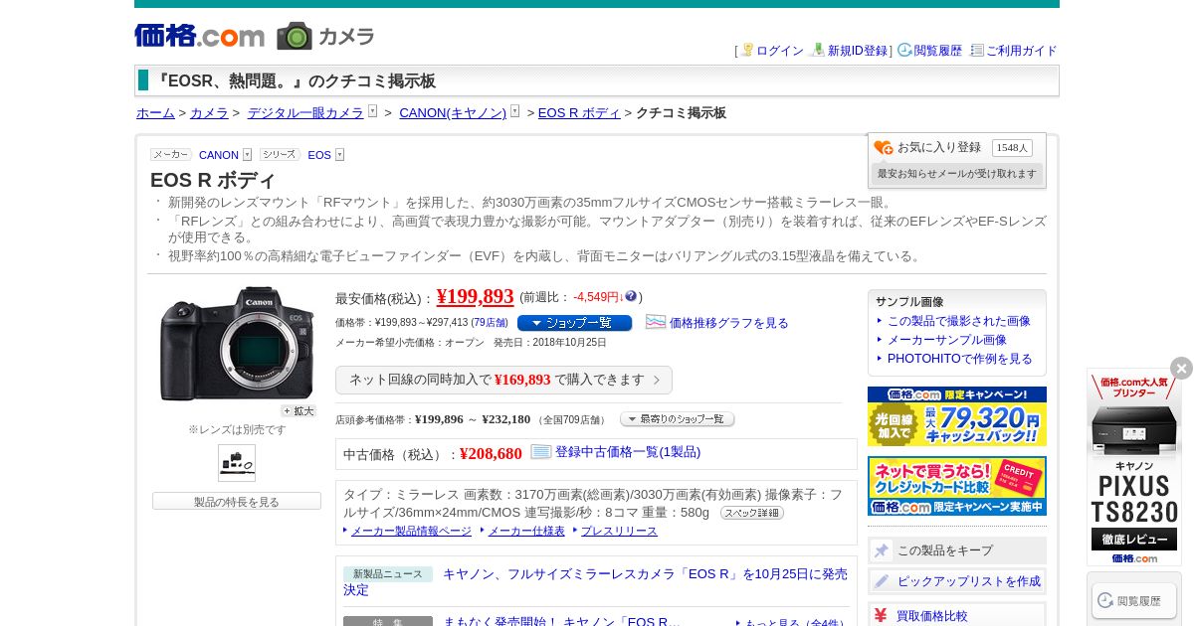The image size is (1194, 626).
Task: Click the ネット回線の同時加入で ¥169,893 button
Action: 503,380
